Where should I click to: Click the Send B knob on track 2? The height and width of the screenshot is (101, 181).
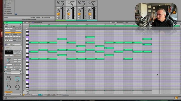73,4
